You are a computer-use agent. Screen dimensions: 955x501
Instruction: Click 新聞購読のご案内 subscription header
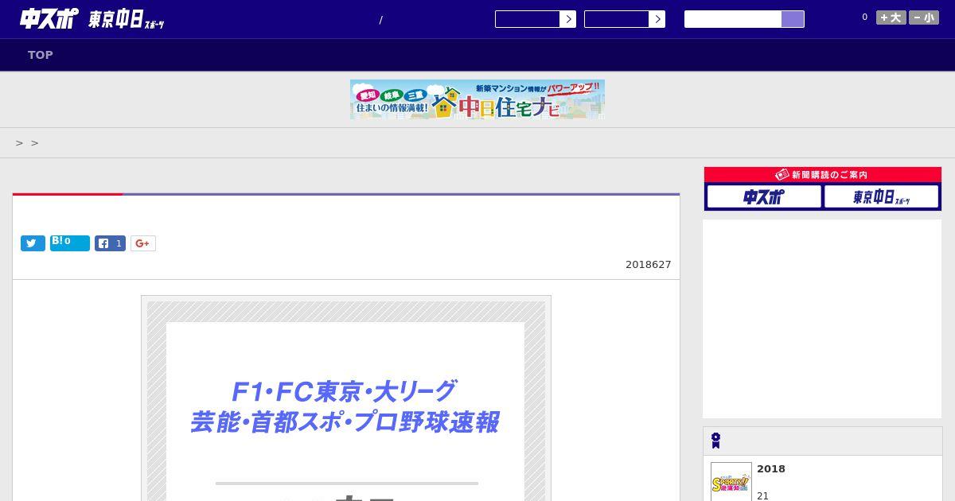pos(823,174)
